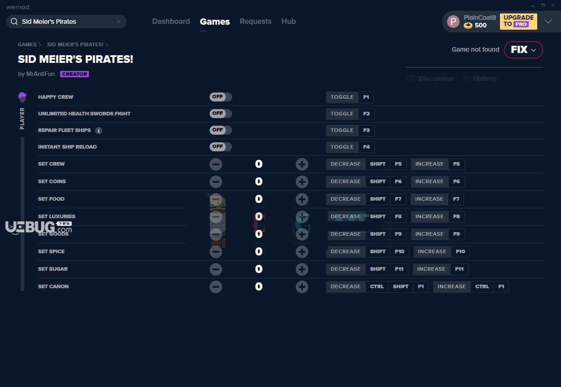561x387 pixels.
Task: Click Unlimited Health TOGGLE F2 hotkey
Action: 351,114
